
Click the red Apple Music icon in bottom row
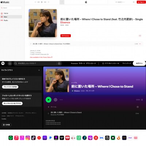click(x=16, y=138)
